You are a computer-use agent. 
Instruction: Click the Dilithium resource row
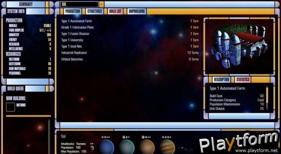click(30, 59)
